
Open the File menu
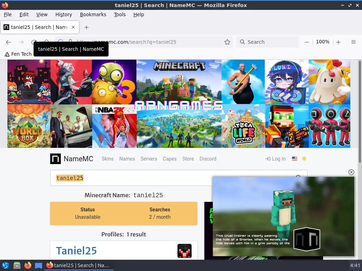(8, 14)
